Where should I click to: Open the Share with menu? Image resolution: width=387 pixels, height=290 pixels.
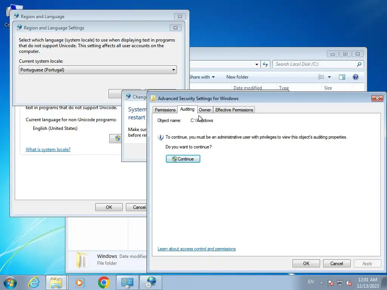coord(202,77)
